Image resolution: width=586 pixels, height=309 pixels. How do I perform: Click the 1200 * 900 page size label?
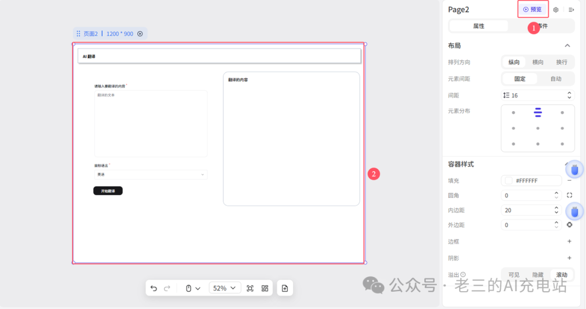pos(119,34)
